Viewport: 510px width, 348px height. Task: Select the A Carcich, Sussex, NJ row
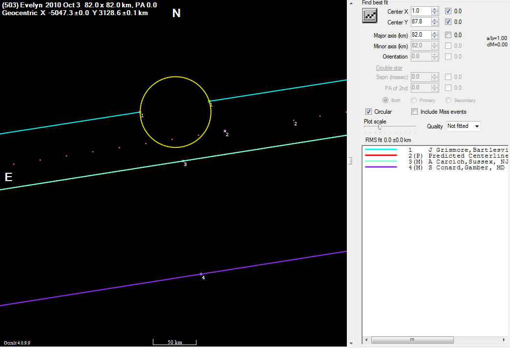pos(436,162)
